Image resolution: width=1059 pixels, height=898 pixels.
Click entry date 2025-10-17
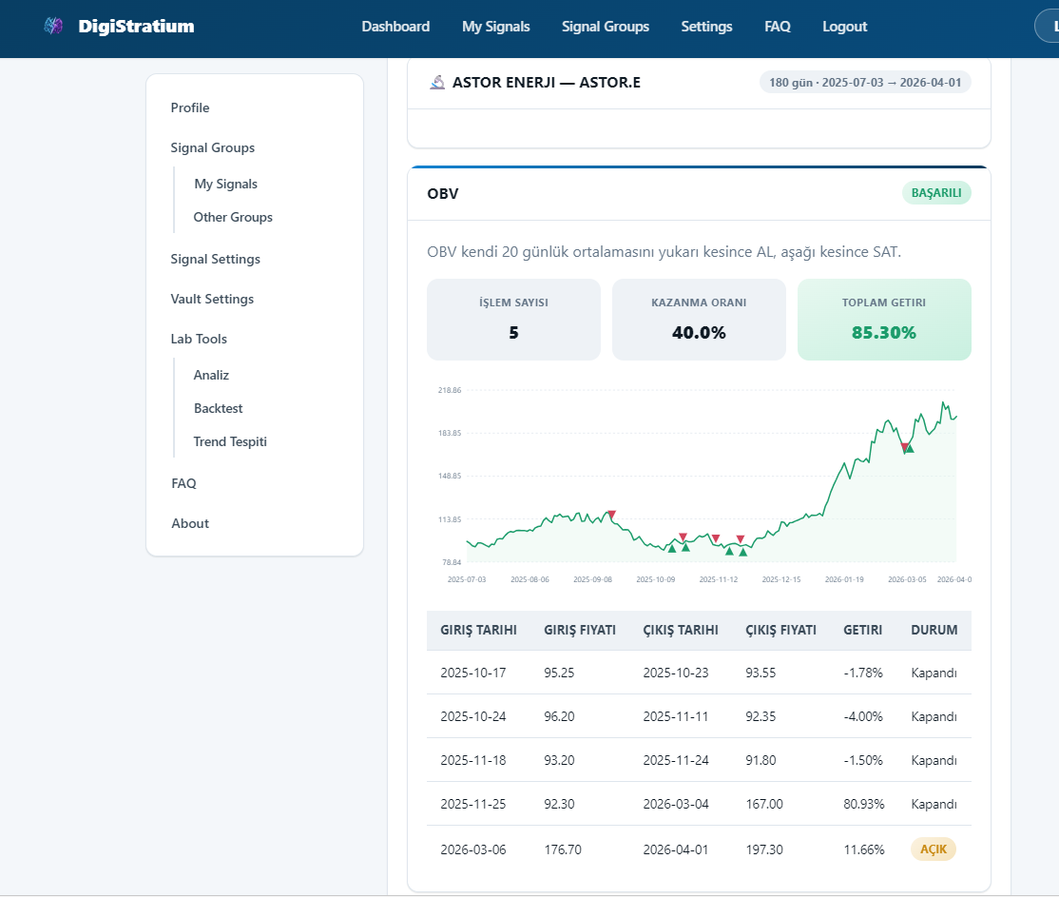473,673
